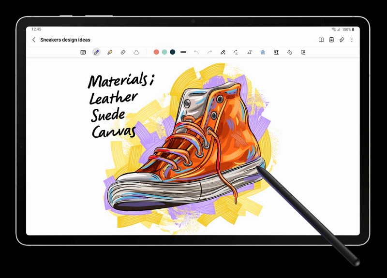Pick the dark navy pen color
Image resolution: width=387 pixels, height=278 pixels.
(173, 52)
